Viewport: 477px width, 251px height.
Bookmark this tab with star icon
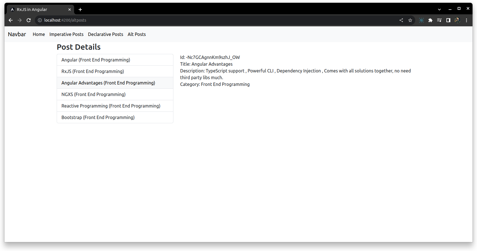click(410, 20)
